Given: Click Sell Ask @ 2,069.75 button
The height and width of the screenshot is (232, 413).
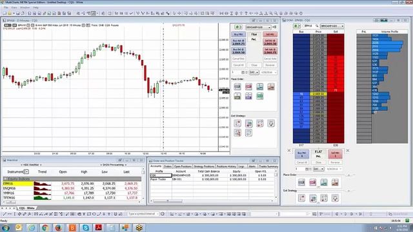Looking at the screenshot, I should [270, 51].
